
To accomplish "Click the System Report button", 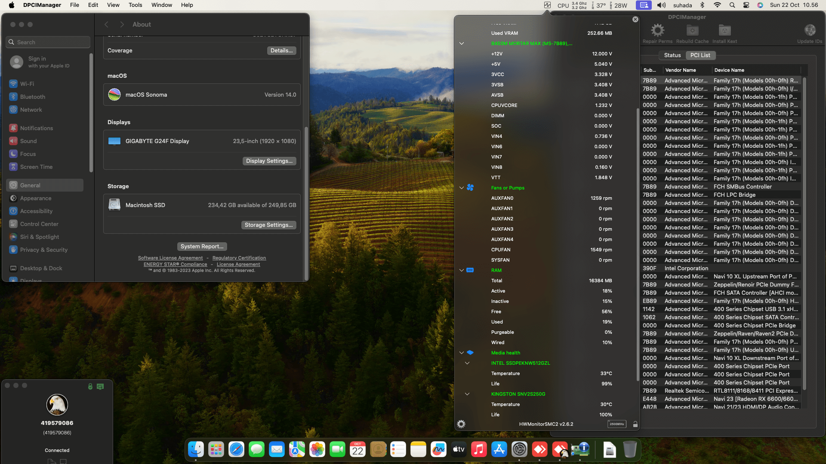I will point(202,247).
